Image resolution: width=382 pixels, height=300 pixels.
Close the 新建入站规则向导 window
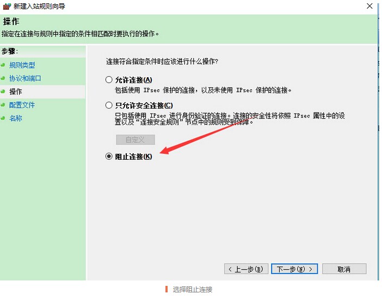(x=369, y=6)
